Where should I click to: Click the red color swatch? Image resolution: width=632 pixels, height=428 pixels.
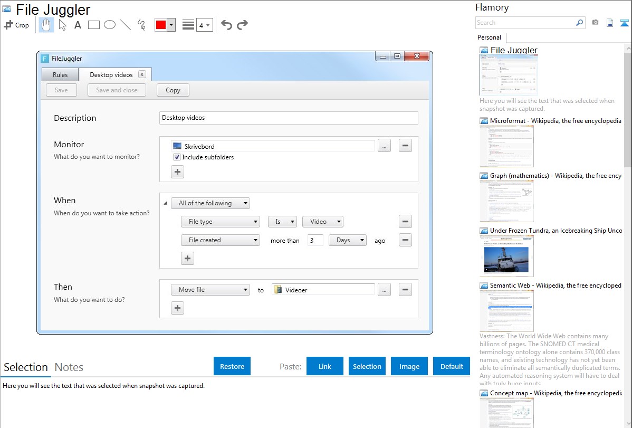(161, 25)
